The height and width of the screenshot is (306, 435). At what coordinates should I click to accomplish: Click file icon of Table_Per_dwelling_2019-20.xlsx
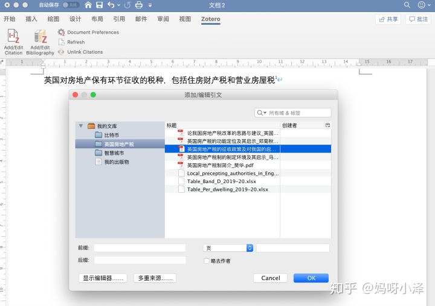[181, 189]
